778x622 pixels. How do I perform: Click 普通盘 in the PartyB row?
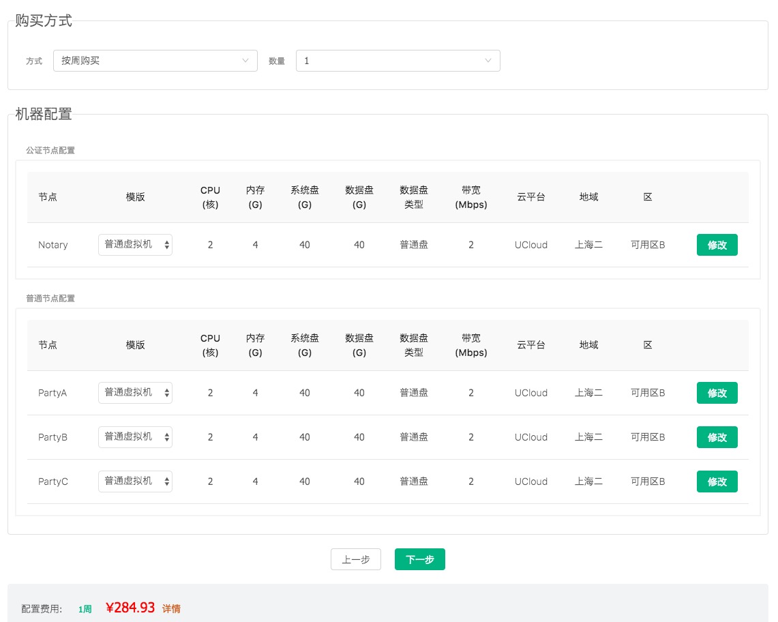tap(414, 437)
